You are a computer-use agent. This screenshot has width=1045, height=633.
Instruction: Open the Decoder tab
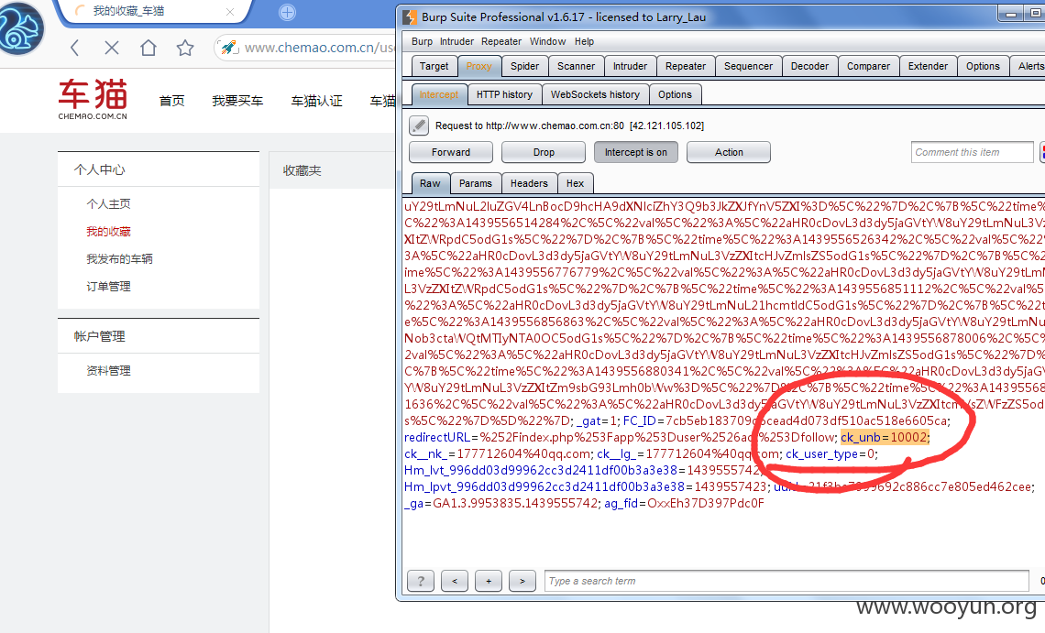(x=809, y=66)
